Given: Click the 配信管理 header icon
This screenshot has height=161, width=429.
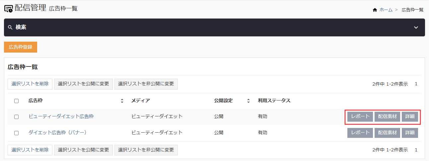Looking at the screenshot, I should (x=8, y=9).
